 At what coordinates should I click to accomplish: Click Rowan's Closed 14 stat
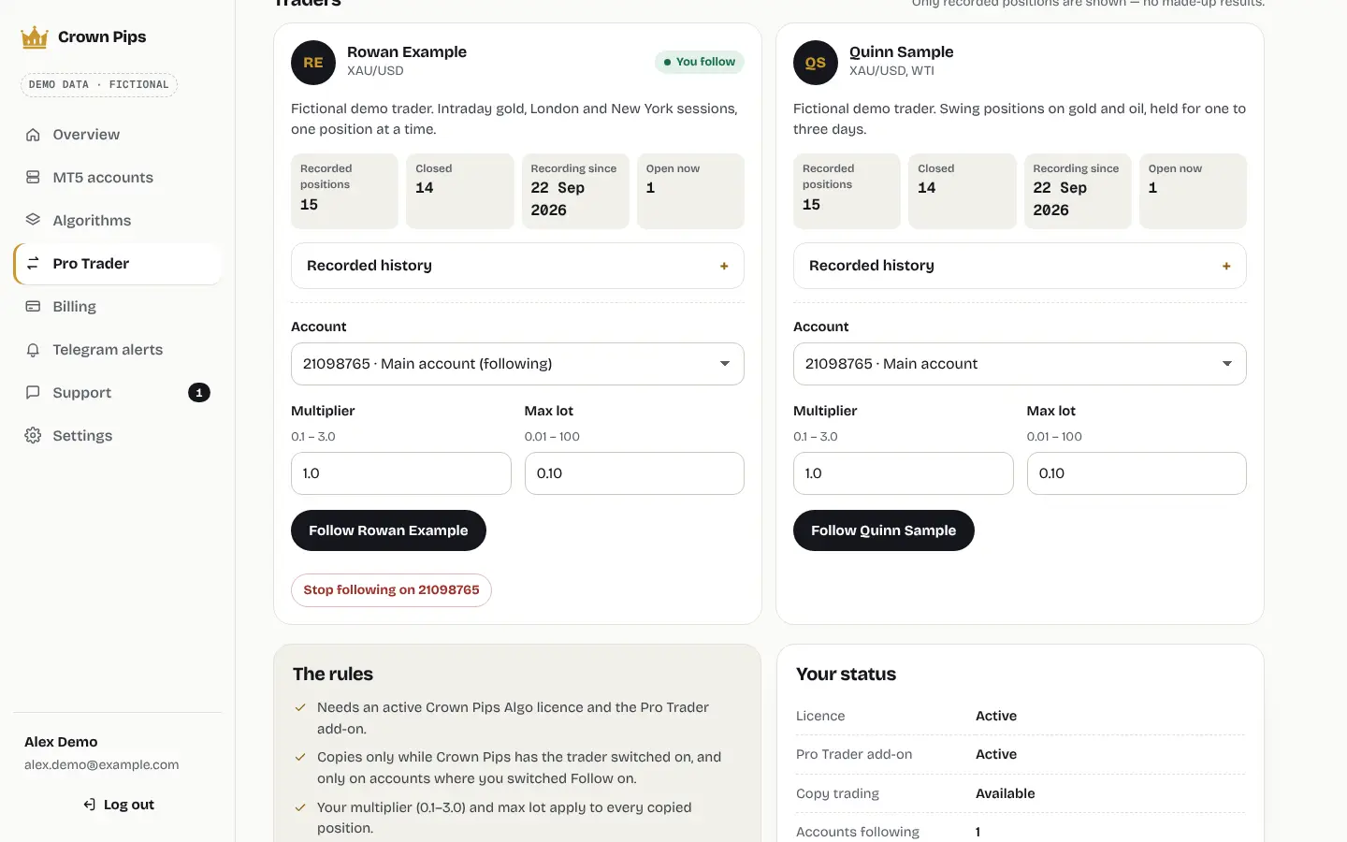(x=460, y=191)
